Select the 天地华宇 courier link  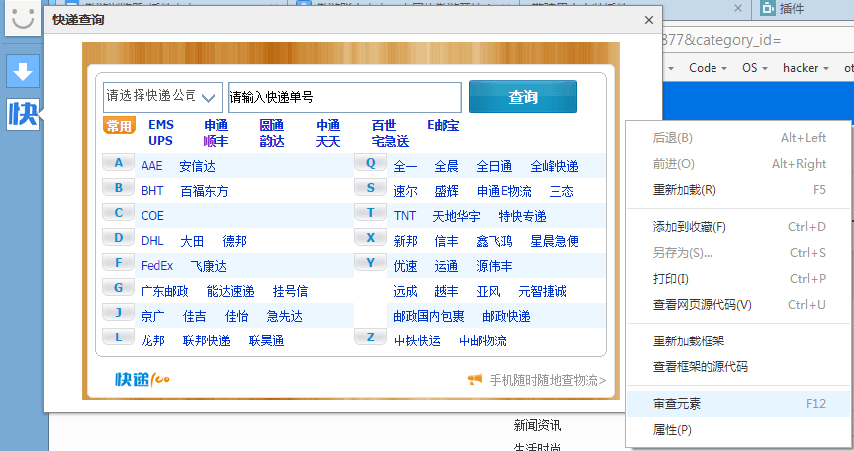pos(456,216)
